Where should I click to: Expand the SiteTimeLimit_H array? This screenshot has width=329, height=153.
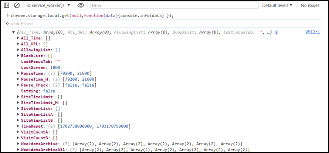click(18, 102)
